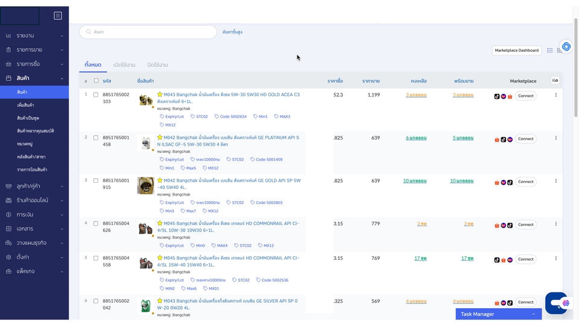The image size is (579, 325).
Task: Check the box for product 8851765001915
Action: tap(96, 181)
